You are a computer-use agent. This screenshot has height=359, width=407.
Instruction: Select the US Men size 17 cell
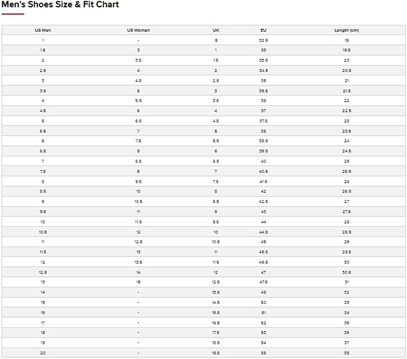(43, 323)
